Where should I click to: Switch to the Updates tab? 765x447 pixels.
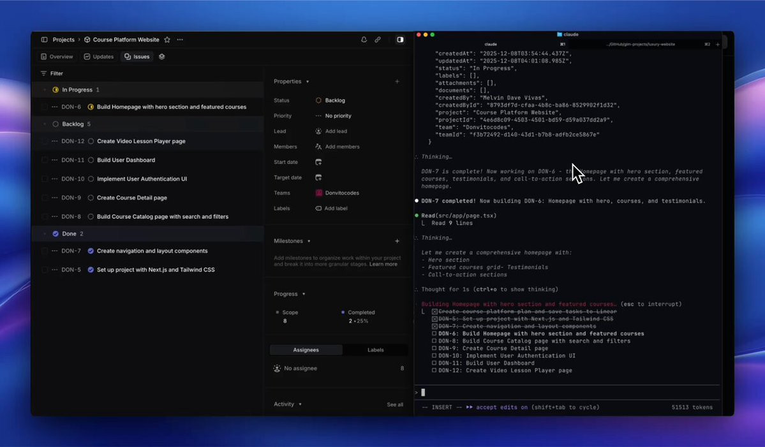coord(98,57)
